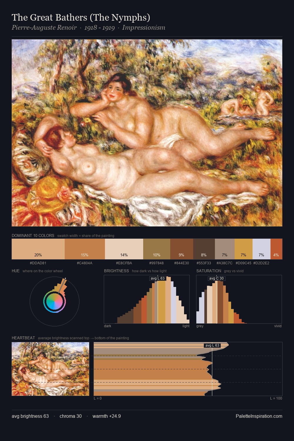
Task: Click the L = 0 axis label
Action: (x=98, y=398)
